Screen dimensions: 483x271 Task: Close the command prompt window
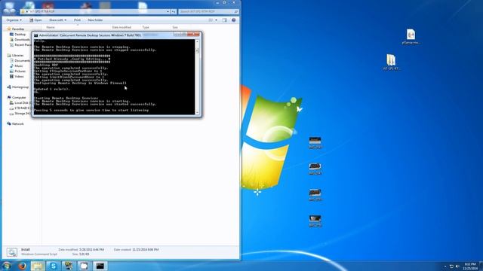click(194, 34)
